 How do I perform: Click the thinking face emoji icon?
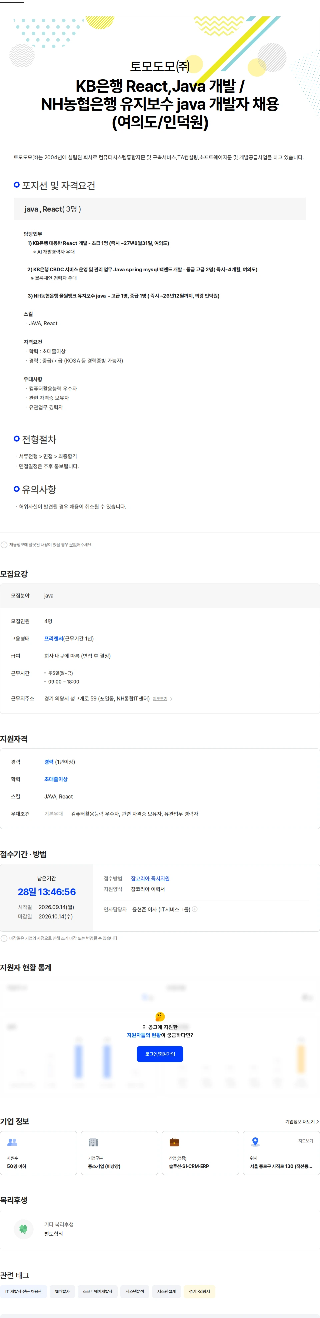(160, 1016)
